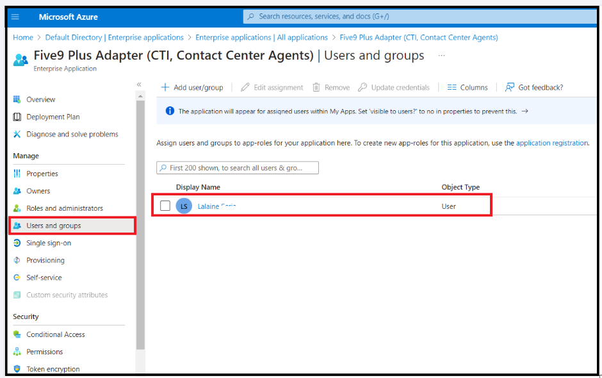
Task: Open the Lalaine user link
Action: tap(216, 206)
